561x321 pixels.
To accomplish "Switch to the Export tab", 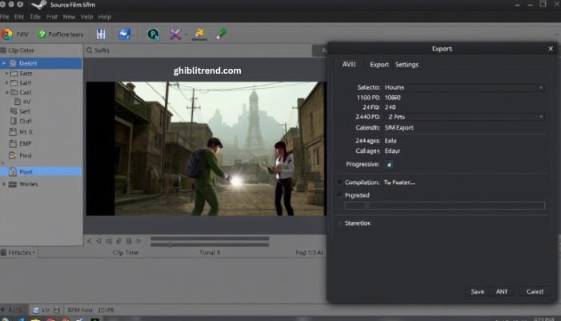I will point(379,65).
